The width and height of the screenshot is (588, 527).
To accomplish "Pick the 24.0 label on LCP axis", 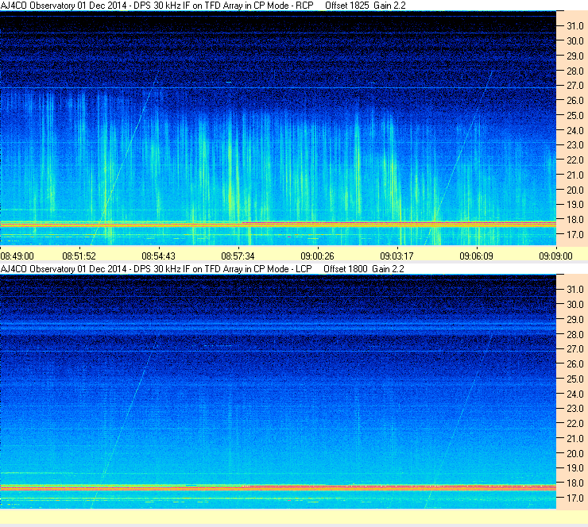I will pyautogui.click(x=575, y=394).
